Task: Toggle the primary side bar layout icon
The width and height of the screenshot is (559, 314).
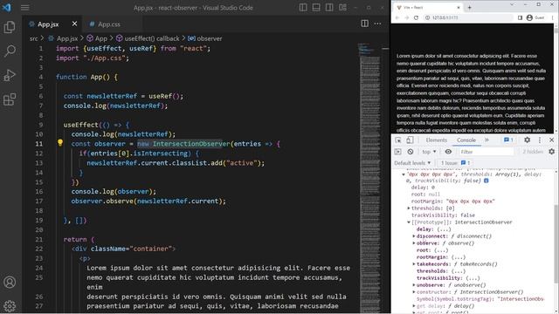Action: pos(303,8)
